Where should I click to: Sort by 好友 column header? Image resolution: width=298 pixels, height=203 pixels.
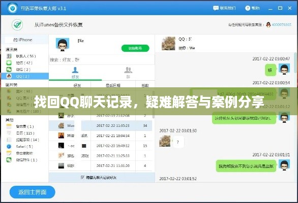[77, 85]
